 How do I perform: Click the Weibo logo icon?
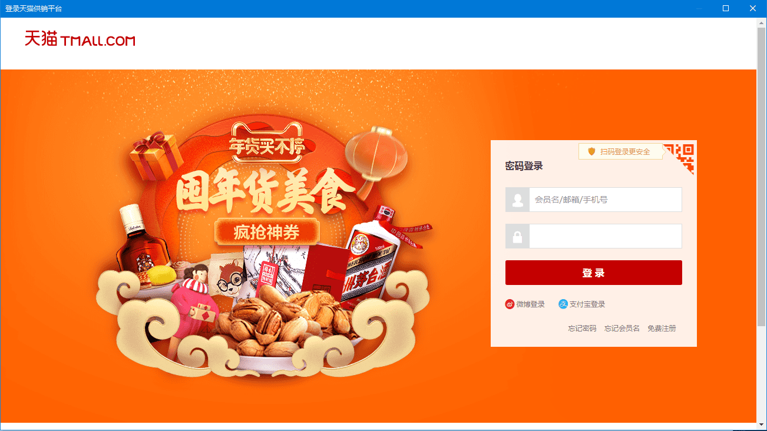tap(510, 304)
